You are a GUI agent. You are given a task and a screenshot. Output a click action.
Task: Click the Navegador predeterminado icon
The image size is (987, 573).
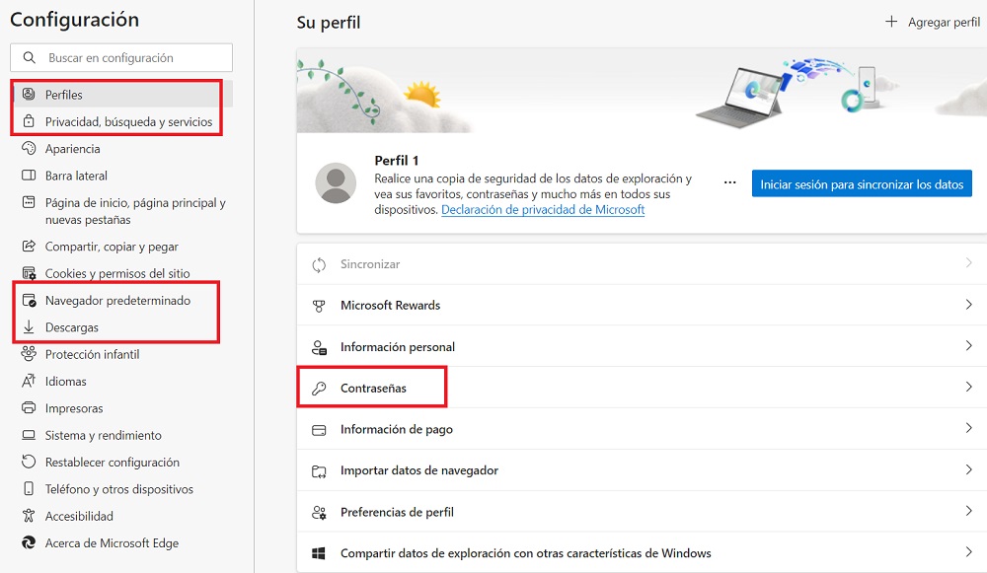click(29, 301)
